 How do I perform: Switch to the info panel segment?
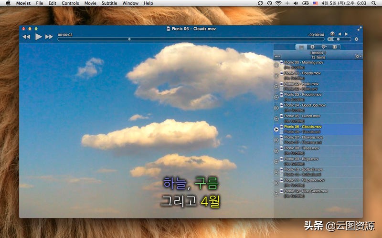coord(312,47)
